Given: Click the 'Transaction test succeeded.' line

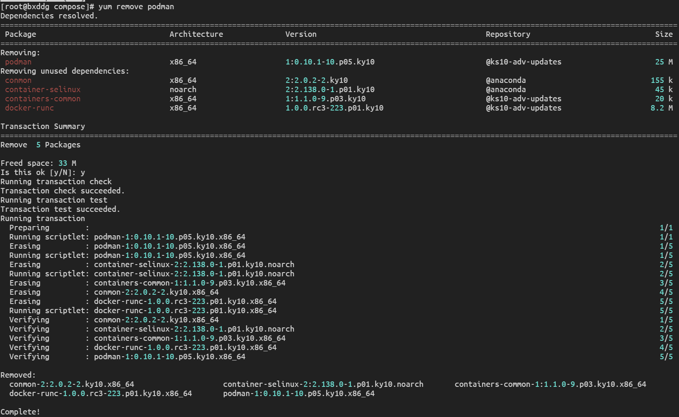Looking at the screenshot, I should tap(60, 209).
